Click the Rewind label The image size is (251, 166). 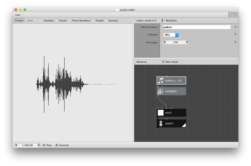coord(64,145)
